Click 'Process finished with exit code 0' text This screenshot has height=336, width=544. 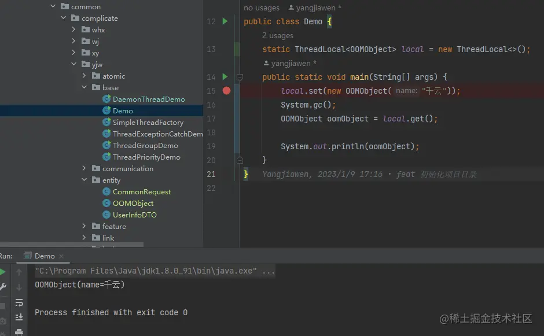(x=111, y=312)
